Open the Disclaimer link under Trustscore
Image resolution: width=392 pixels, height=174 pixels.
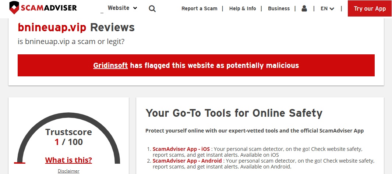point(68,171)
